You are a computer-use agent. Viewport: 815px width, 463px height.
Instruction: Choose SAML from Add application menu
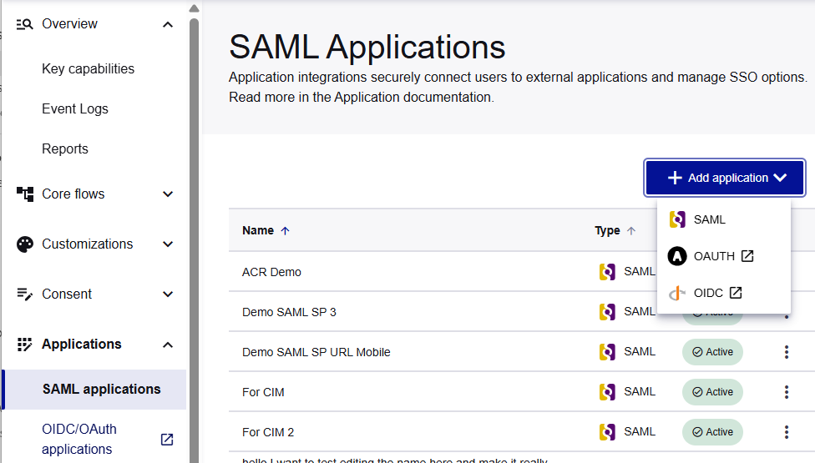coord(724,219)
